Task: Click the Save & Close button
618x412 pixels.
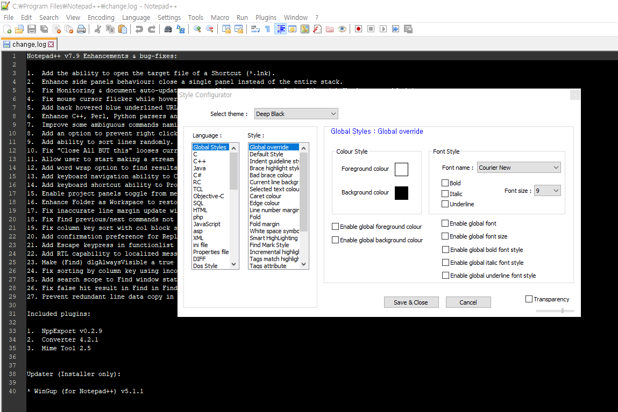Action: pos(411,302)
